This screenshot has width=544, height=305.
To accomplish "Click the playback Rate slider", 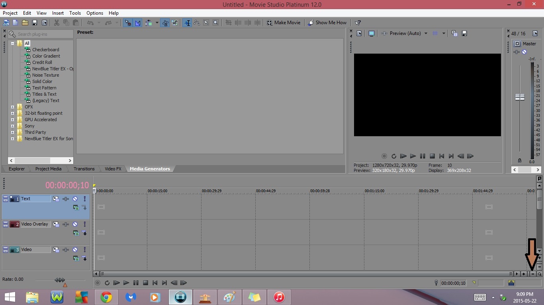I will point(60,280).
